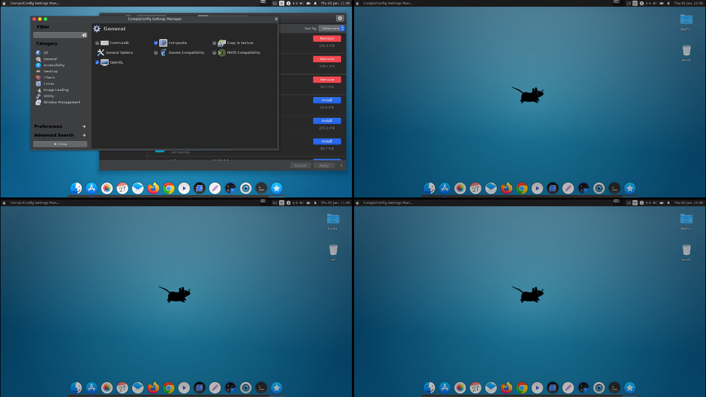The height and width of the screenshot is (397, 706).
Task: Open the OpenGL plugin monitor icon
Action: [x=105, y=62]
